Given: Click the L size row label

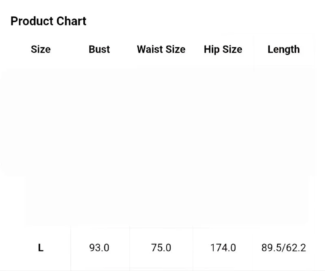Looking at the screenshot, I should [x=41, y=248].
